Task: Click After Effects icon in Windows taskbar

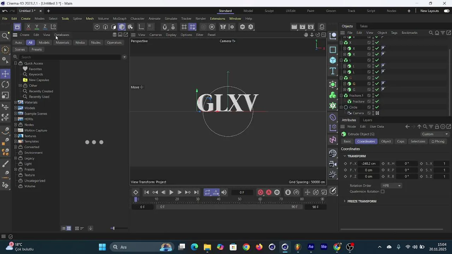Action: [311, 247]
